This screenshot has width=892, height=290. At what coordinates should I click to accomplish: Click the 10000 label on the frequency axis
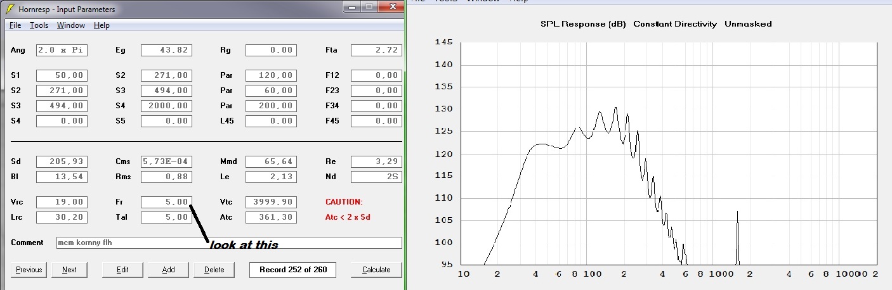tap(854, 274)
